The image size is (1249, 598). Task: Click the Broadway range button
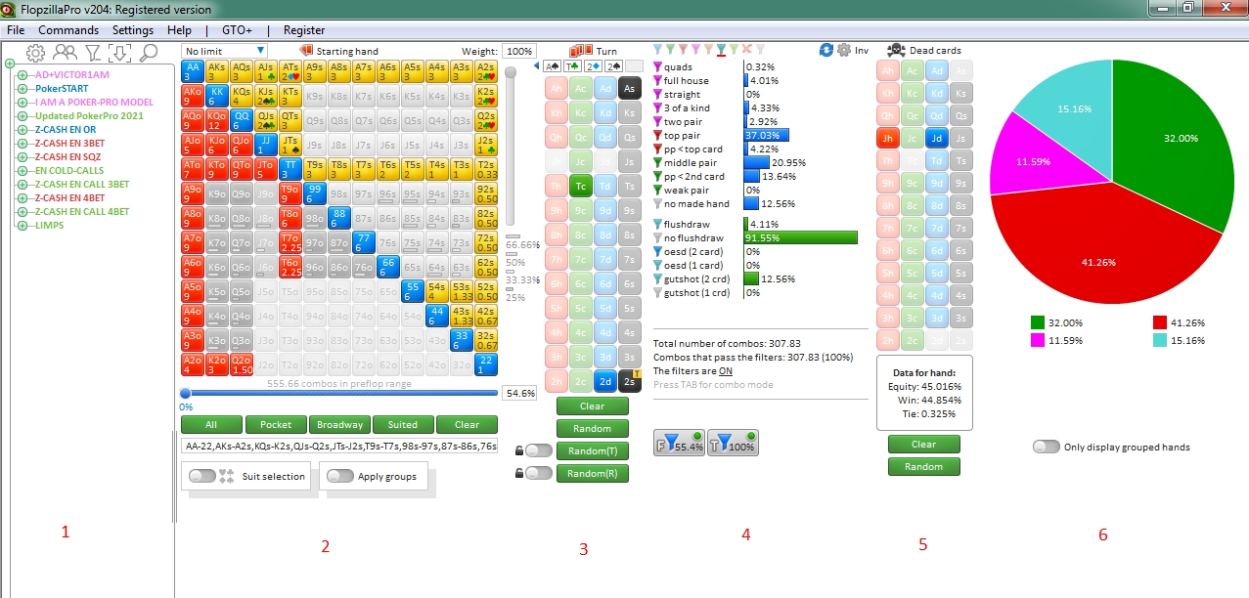pos(339,425)
